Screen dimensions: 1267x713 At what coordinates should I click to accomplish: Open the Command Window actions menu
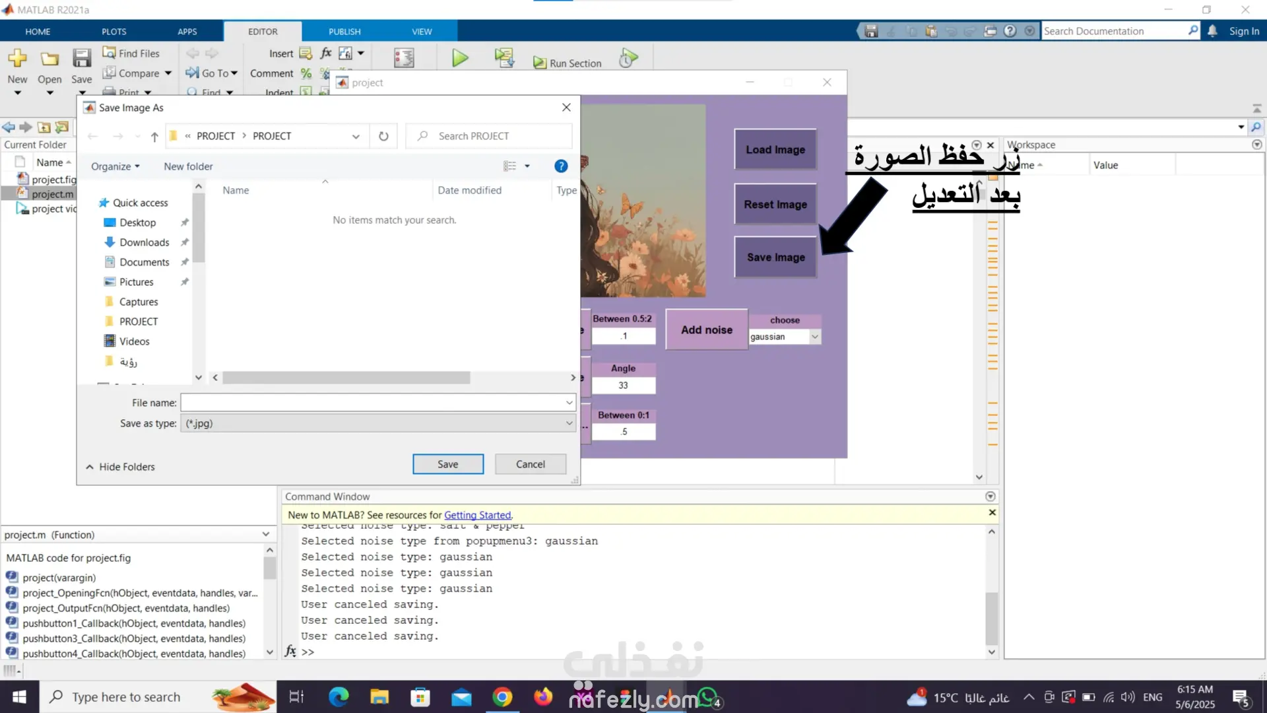[991, 496]
